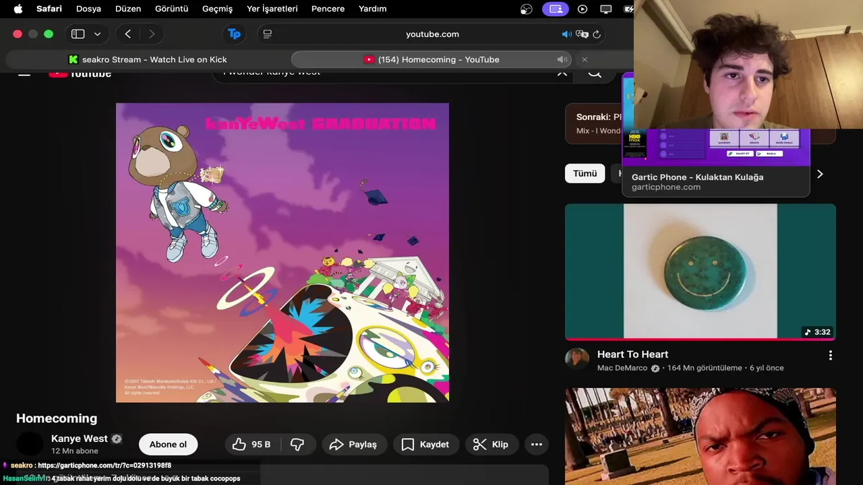Click the Paylaş share arrow button
The height and width of the screenshot is (485, 863).
353,444
